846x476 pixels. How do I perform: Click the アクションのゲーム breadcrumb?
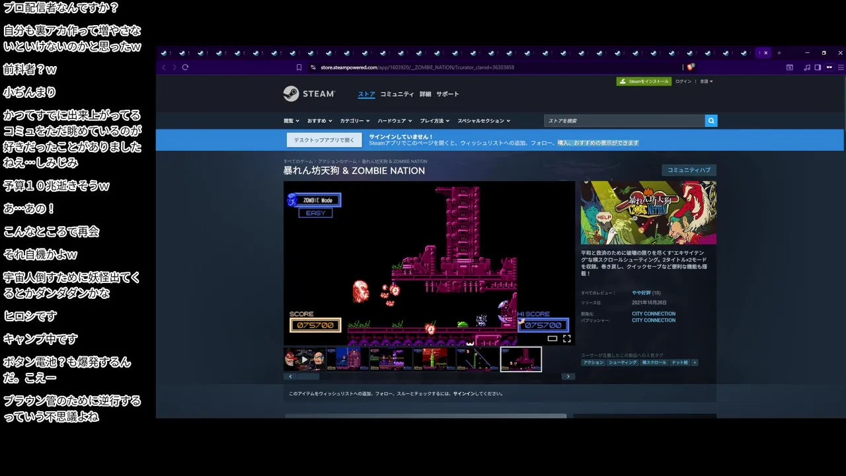coord(337,161)
